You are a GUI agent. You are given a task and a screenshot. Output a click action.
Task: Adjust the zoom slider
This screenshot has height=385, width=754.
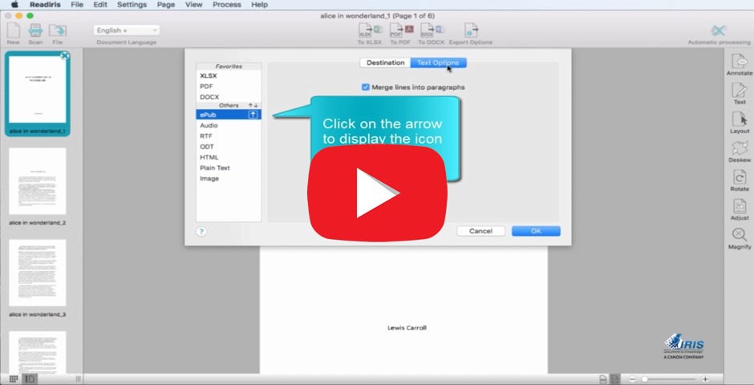[644, 379]
